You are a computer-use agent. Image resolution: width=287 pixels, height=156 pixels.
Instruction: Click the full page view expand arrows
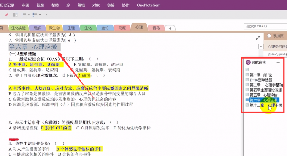coord(258,38)
